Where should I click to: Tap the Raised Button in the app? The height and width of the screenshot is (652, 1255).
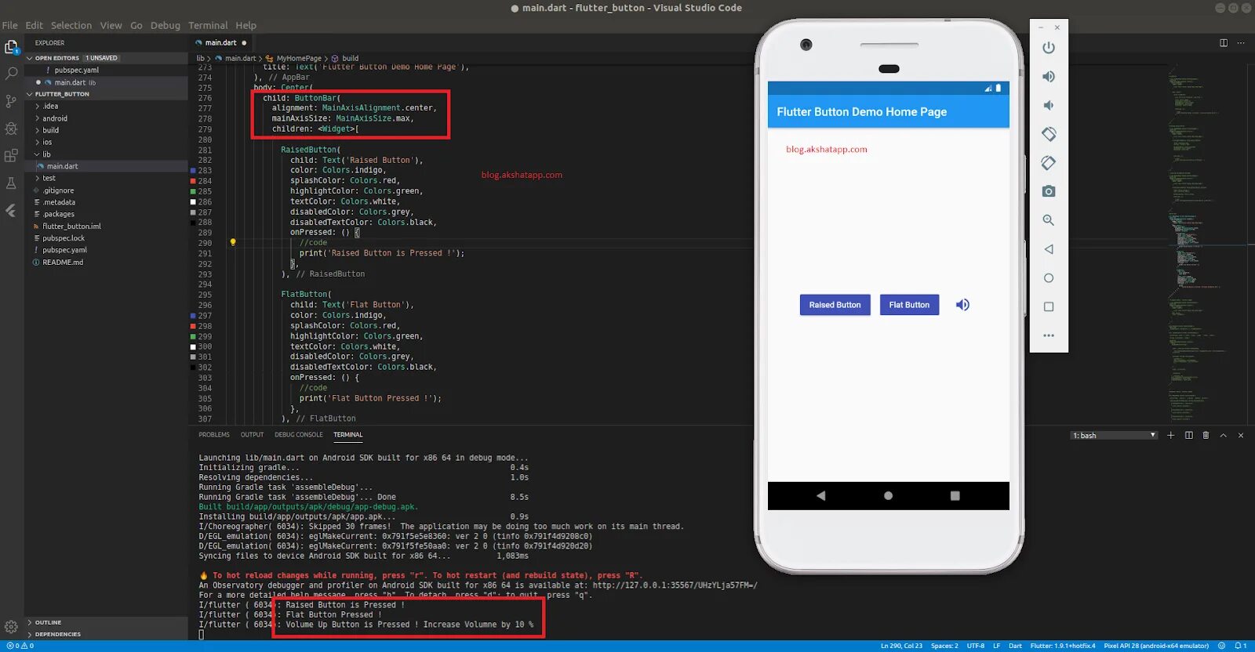(x=835, y=305)
